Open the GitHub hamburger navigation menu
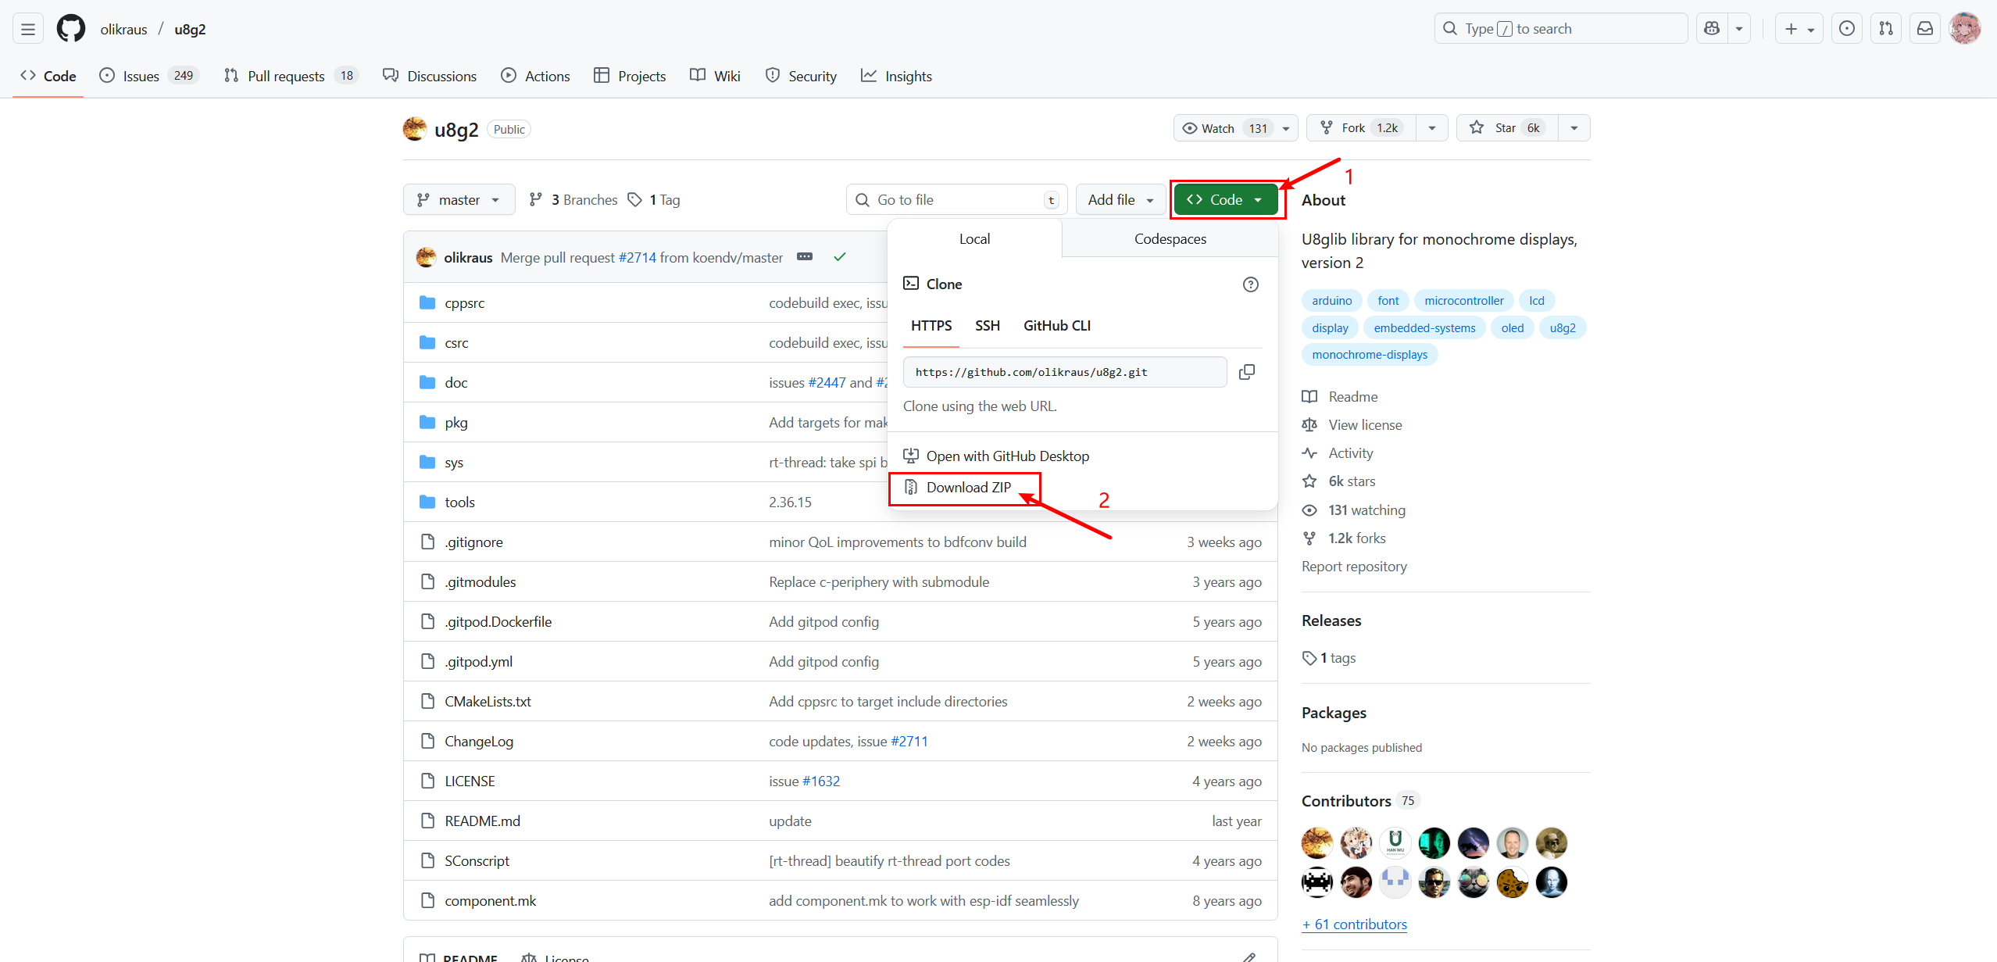This screenshot has width=1997, height=962. pyautogui.click(x=28, y=29)
